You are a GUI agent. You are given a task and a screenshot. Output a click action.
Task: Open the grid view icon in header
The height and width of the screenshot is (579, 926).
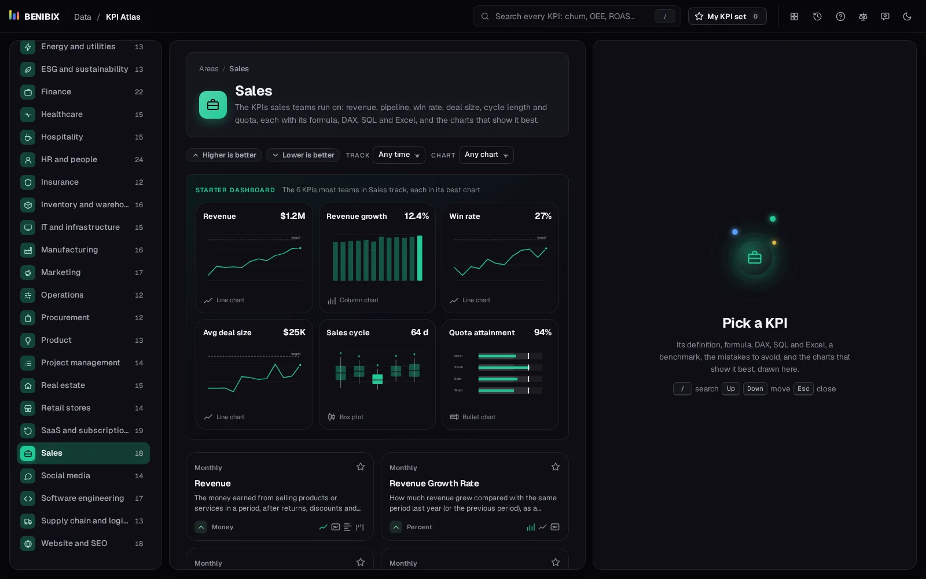794,16
